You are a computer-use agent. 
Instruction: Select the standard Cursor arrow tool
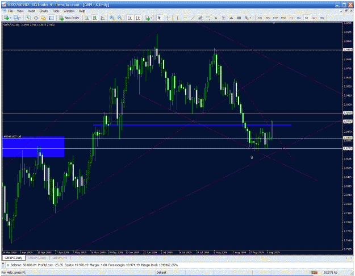(160, 18)
